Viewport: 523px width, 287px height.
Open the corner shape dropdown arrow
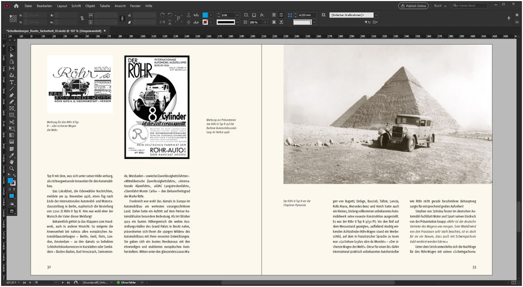pos(314,22)
